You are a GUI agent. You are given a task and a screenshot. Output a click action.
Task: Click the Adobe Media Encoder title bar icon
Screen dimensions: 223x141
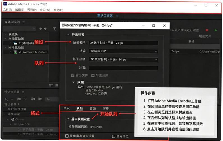point(5,4)
